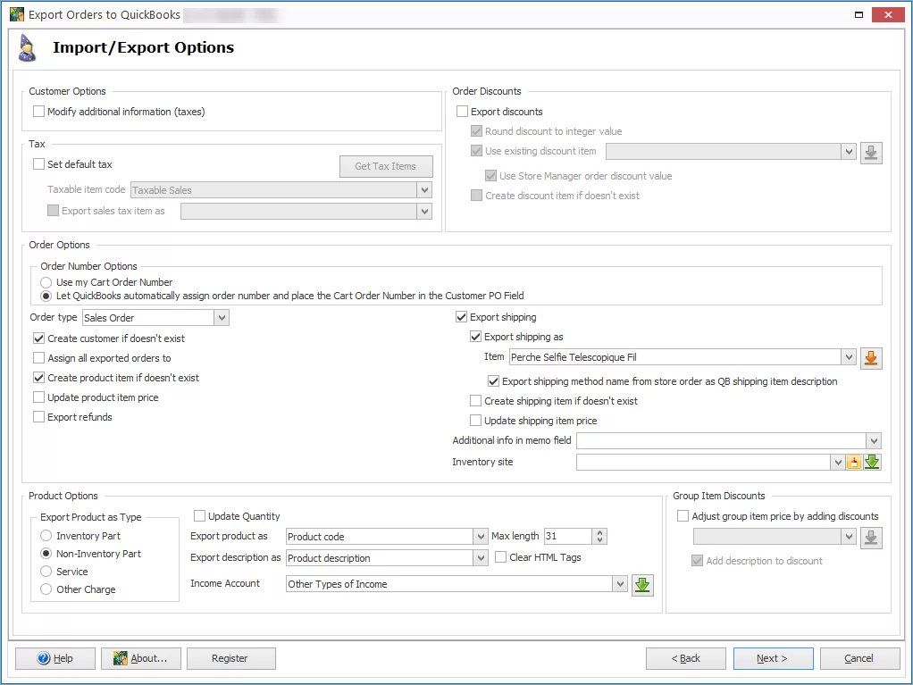Select the Service product type
Viewport: 913px width, 685px height.
(46, 572)
